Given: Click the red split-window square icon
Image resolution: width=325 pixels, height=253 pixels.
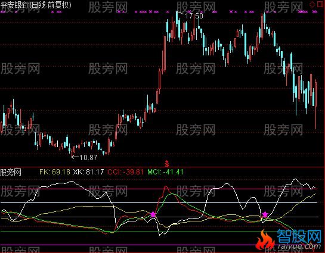Looking at the screenshot, I should [x=320, y=5].
